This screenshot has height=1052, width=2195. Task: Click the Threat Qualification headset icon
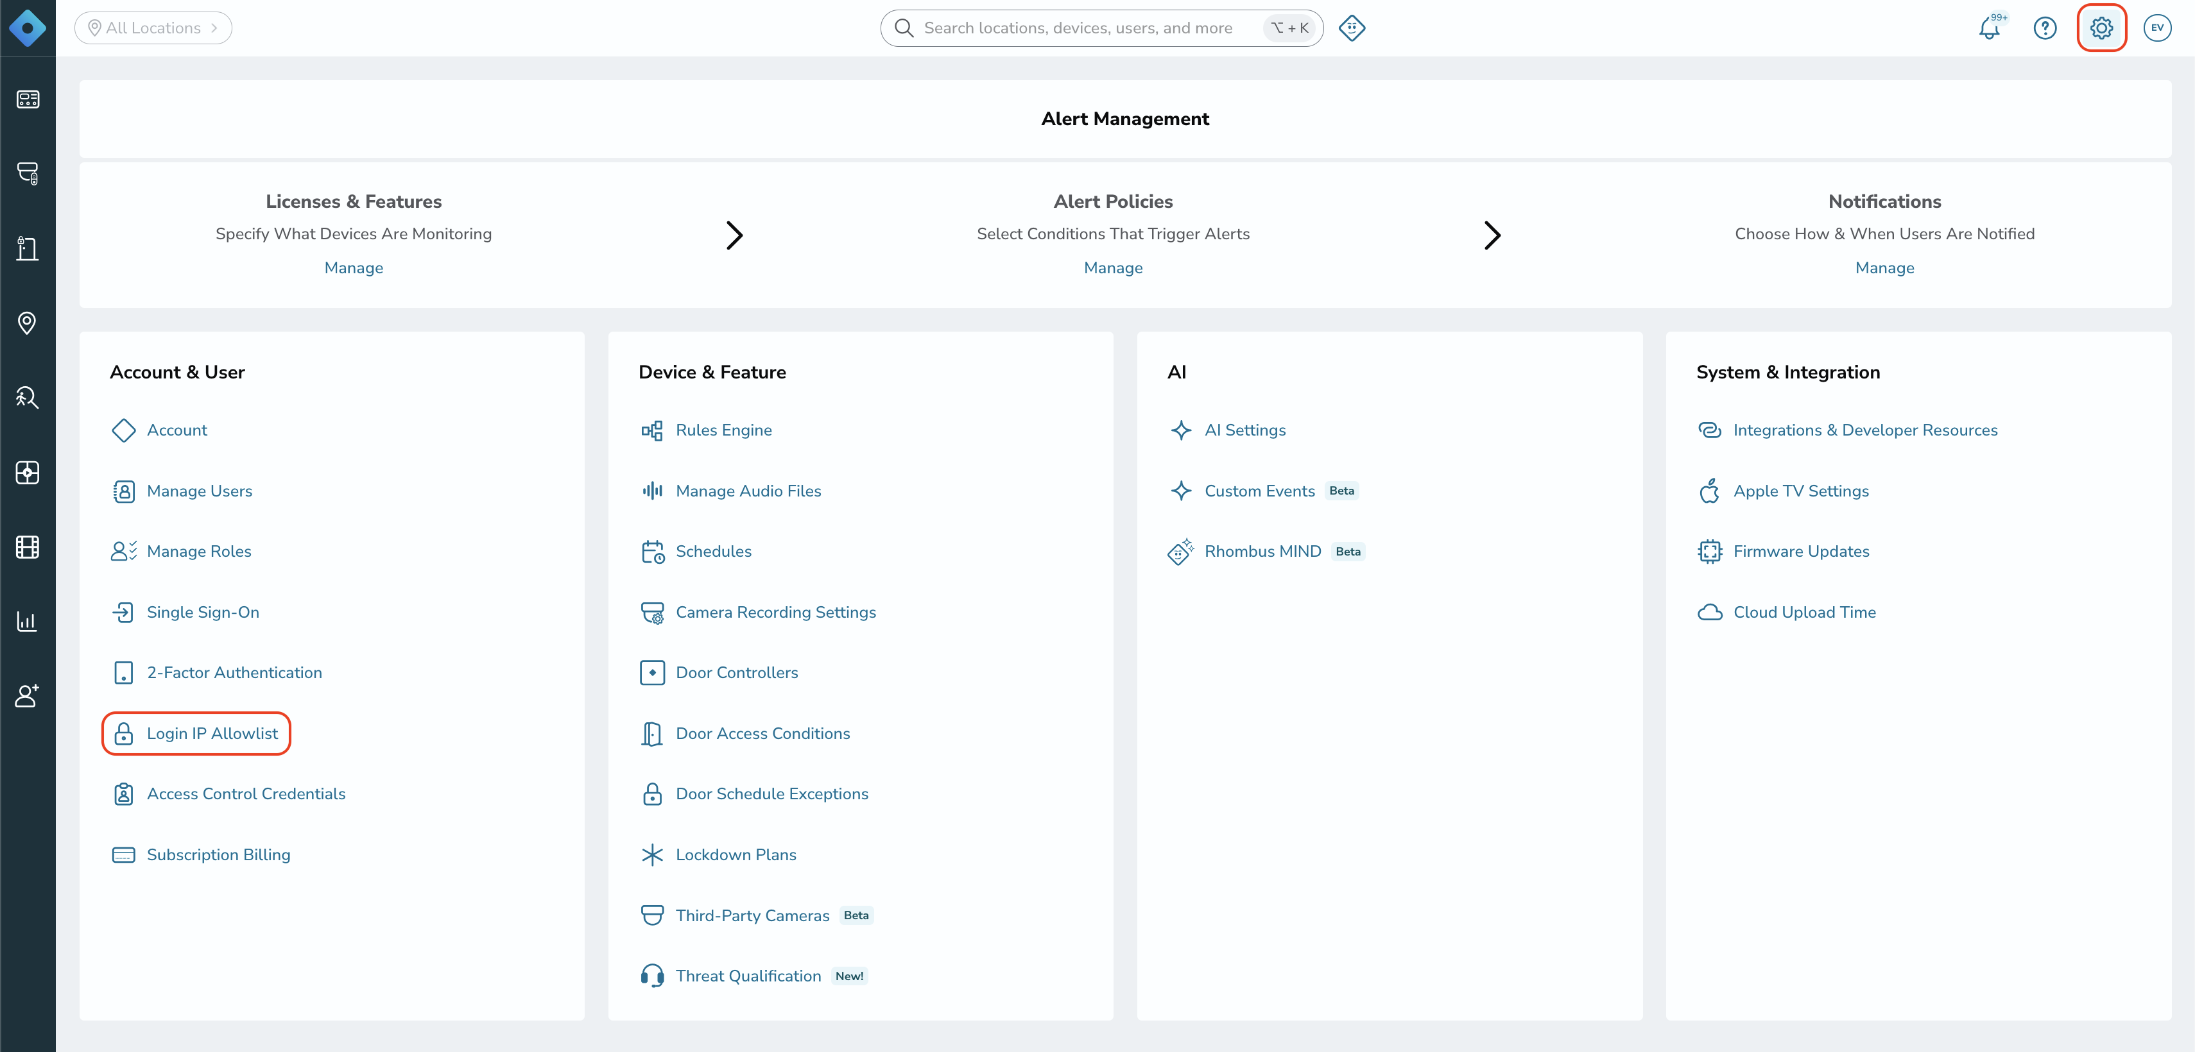(652, 976)
